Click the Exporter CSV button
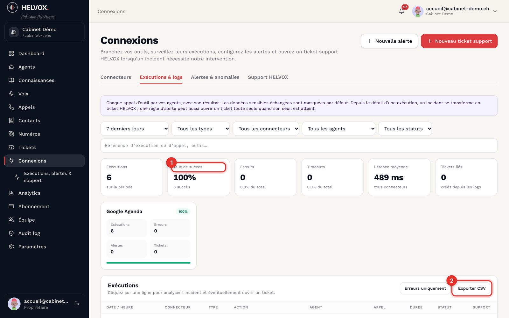Screen dimensions: 509x318 pyautogui.click(x=472, y=288)
